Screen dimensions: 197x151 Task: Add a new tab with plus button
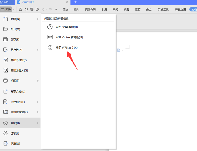[x=76, y=2]
